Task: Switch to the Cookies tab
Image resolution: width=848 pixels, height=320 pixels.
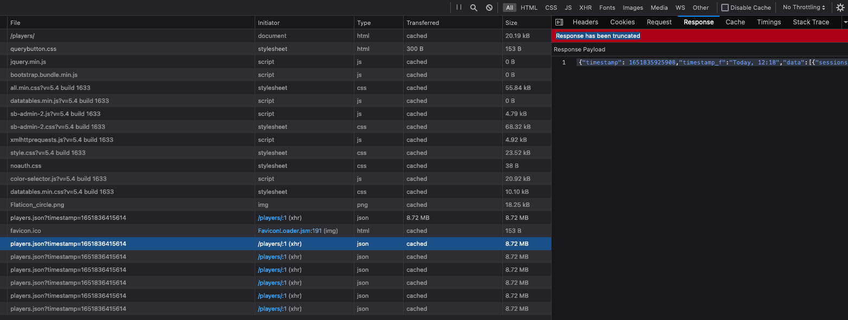Action: [622, 22]
